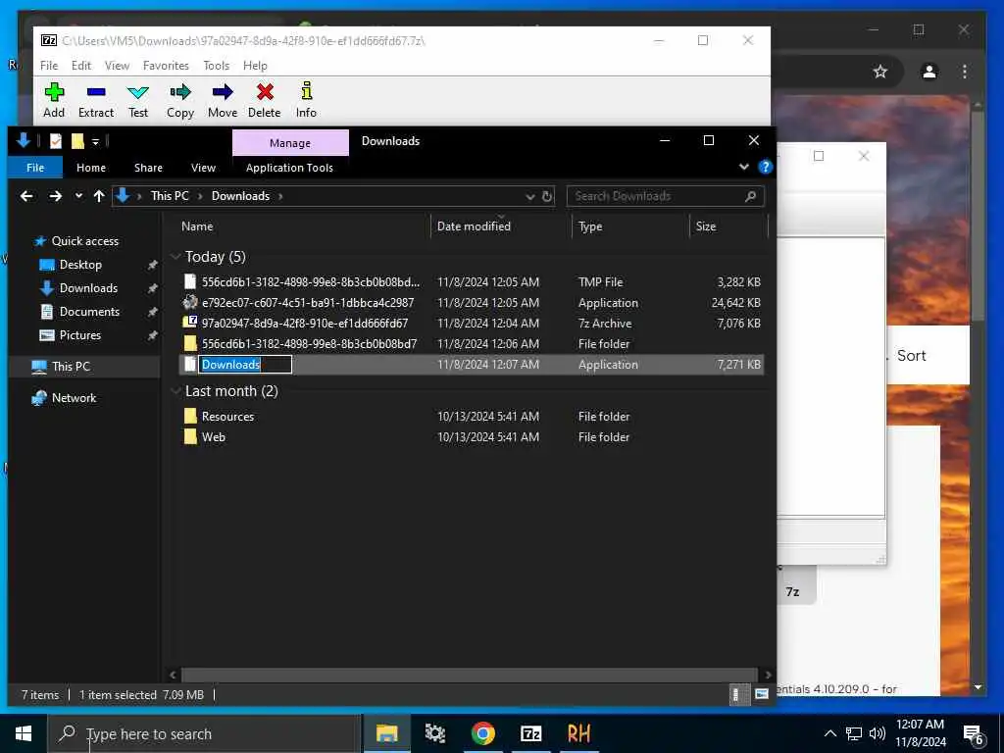
Task: Expand the address bar history dropdown
Action: (x=529, y=196)
